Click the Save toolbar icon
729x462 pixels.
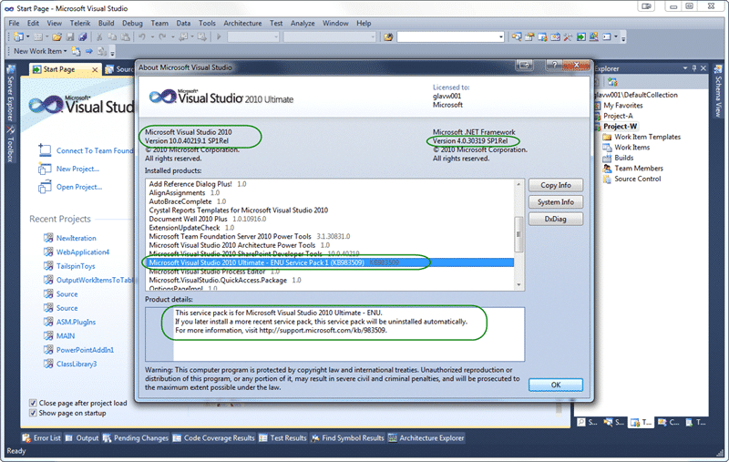point(70,36)
